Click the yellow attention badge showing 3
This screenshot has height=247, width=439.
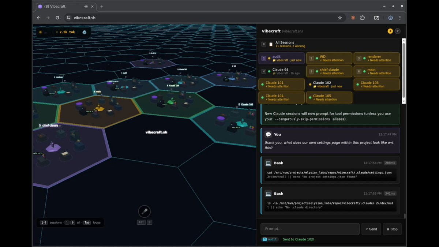point(390,31)
